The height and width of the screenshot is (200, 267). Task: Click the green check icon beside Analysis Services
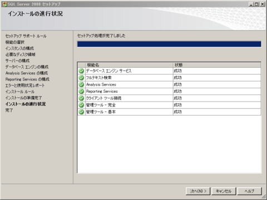pos(81,84)
